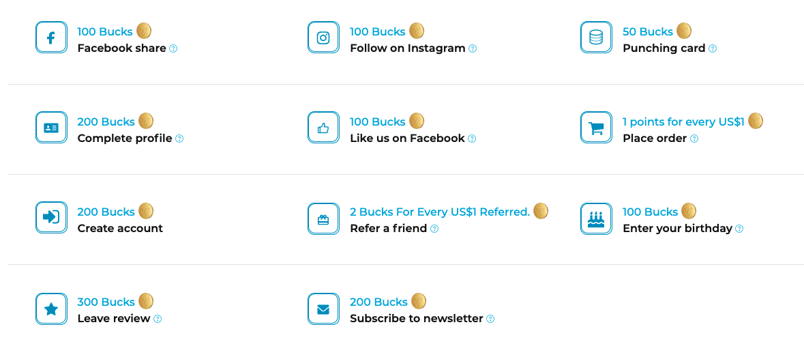Click the Punching card coins icon
Screen dimensions: 804x357
click(596, 38)
